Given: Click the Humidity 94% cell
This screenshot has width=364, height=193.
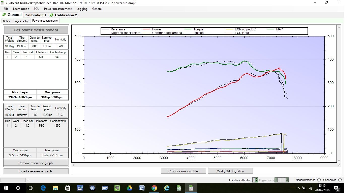Looking at the screenshot, I should click(x=61, y=46).
